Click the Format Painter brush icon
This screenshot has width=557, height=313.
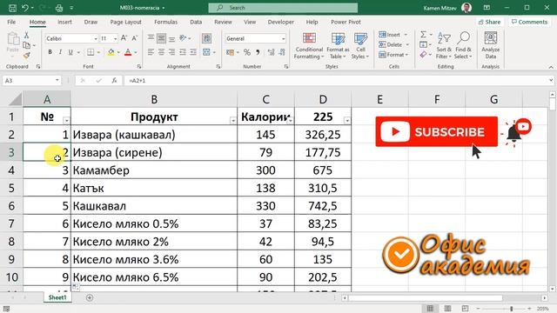tap(26, 56)
